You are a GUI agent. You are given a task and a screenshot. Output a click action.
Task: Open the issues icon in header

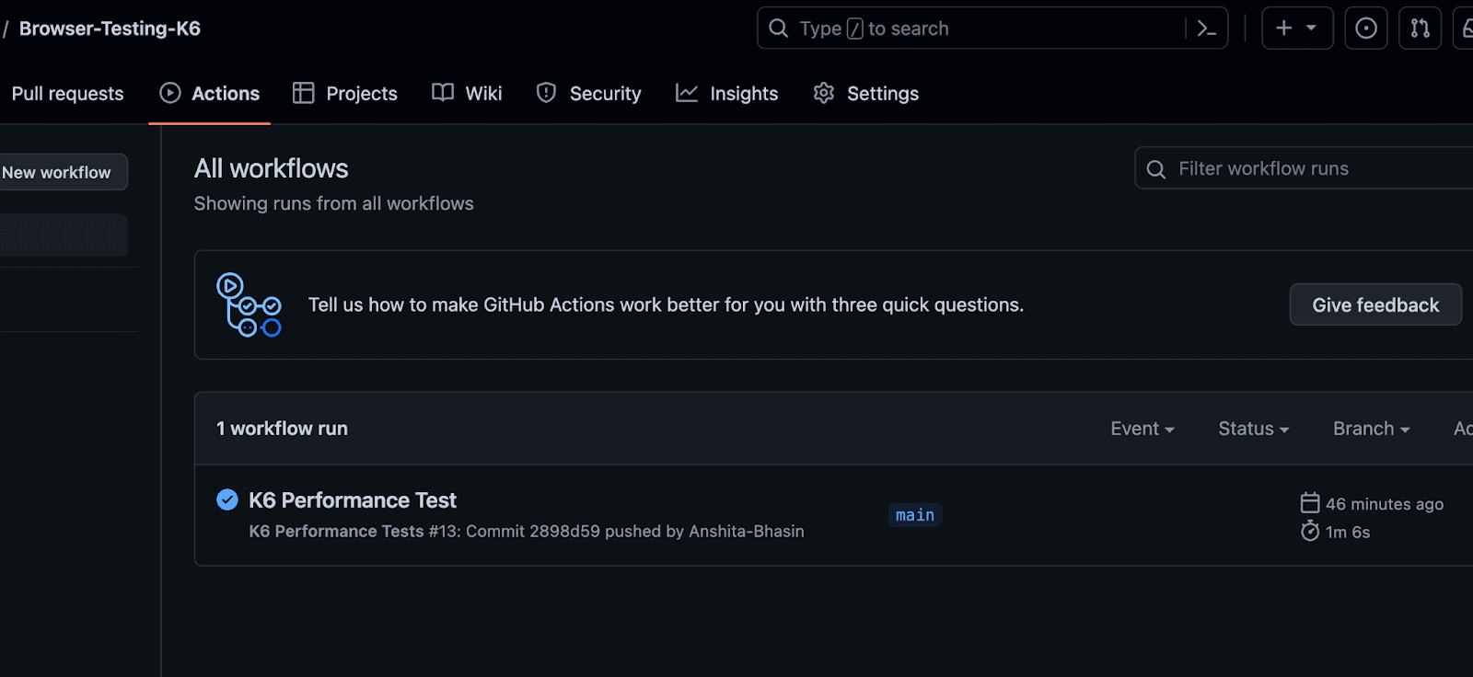(x=1366, y=29)
